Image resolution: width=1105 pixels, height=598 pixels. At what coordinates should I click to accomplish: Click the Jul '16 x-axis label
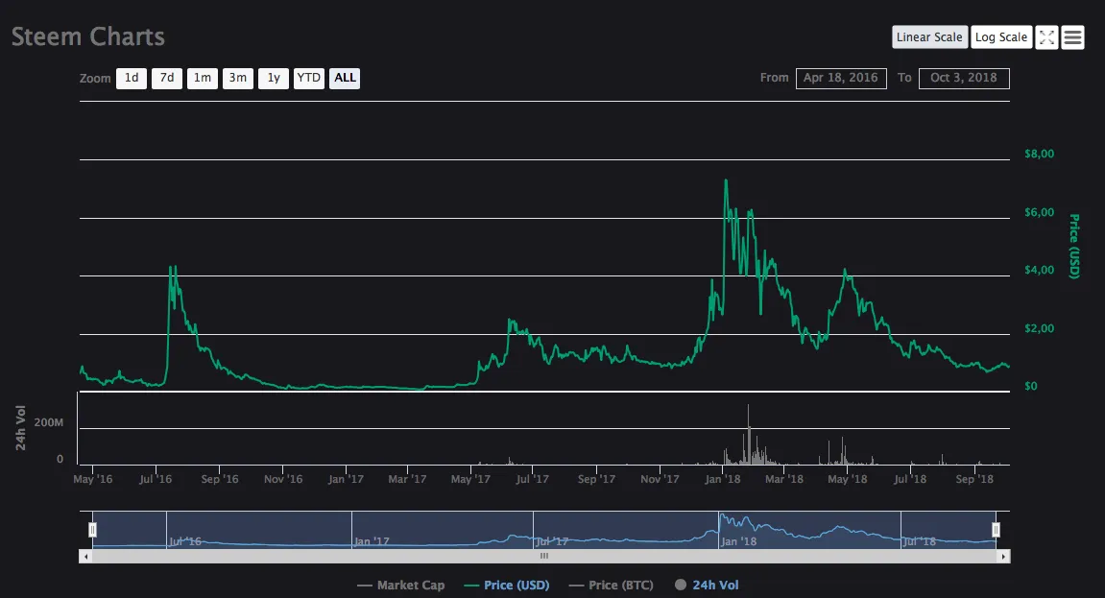[x=156, y=479]
